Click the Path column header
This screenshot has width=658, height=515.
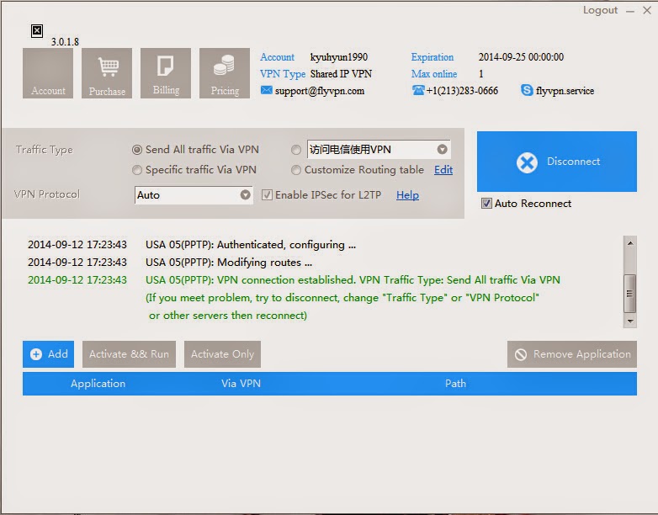tap(455, 384)
